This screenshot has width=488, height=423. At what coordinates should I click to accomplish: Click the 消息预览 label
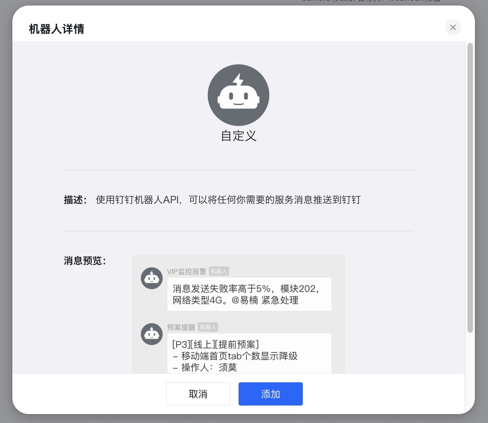(x=84, y=261)
